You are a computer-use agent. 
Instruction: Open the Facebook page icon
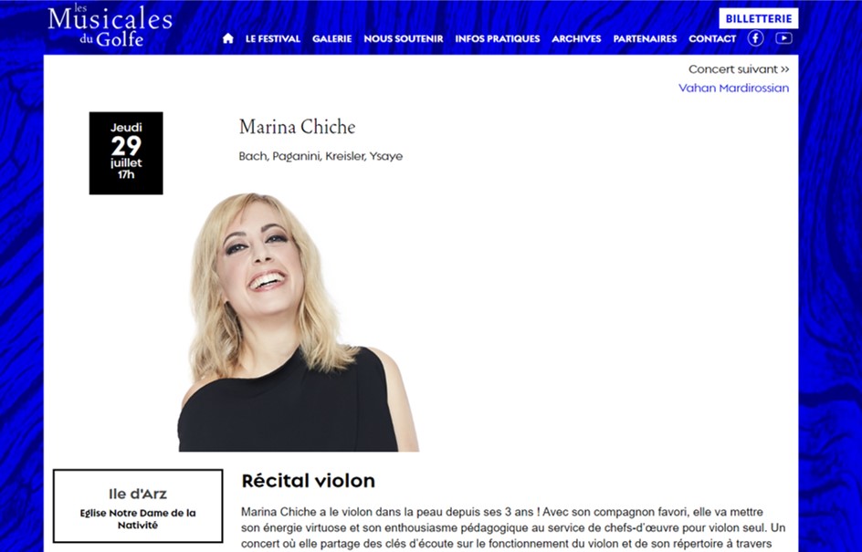point(755,38)
